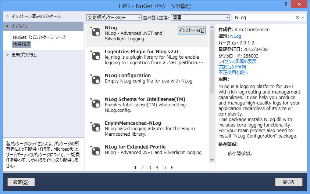Select the EnyimMemcached-NLog package title

pos(133,123)
